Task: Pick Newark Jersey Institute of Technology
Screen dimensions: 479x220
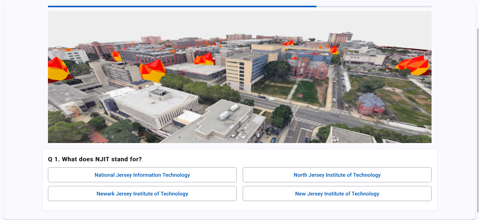Action: click(142, 193)
